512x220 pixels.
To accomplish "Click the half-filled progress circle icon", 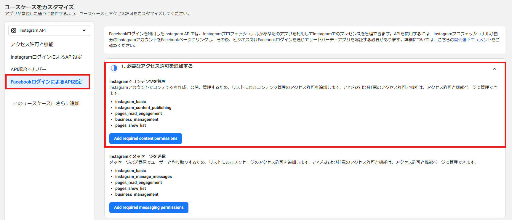I will point(114,68).
